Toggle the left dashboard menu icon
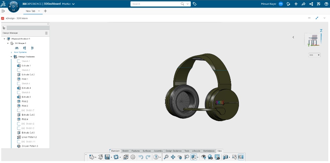 point(3,11)
